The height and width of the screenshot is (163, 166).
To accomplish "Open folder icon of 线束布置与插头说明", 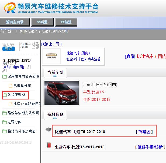I will pyautogui.click(x=5, y=77).
